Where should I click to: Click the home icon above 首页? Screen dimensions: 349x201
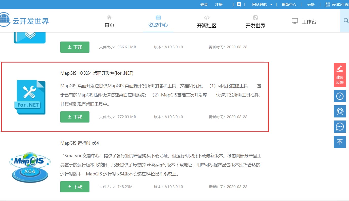109,17
